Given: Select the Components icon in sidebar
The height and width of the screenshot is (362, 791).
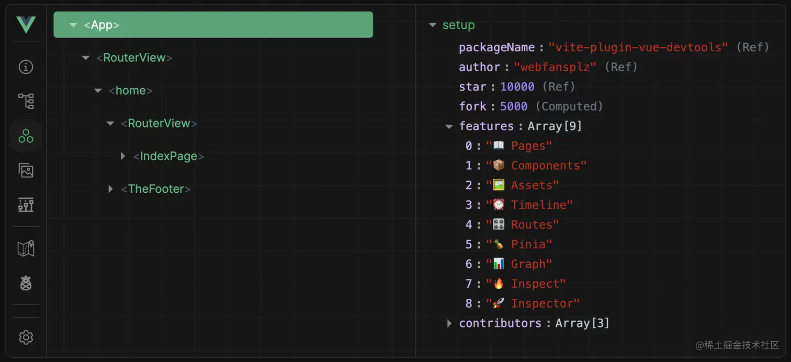Looking at the screenshot, I should 26,136.
